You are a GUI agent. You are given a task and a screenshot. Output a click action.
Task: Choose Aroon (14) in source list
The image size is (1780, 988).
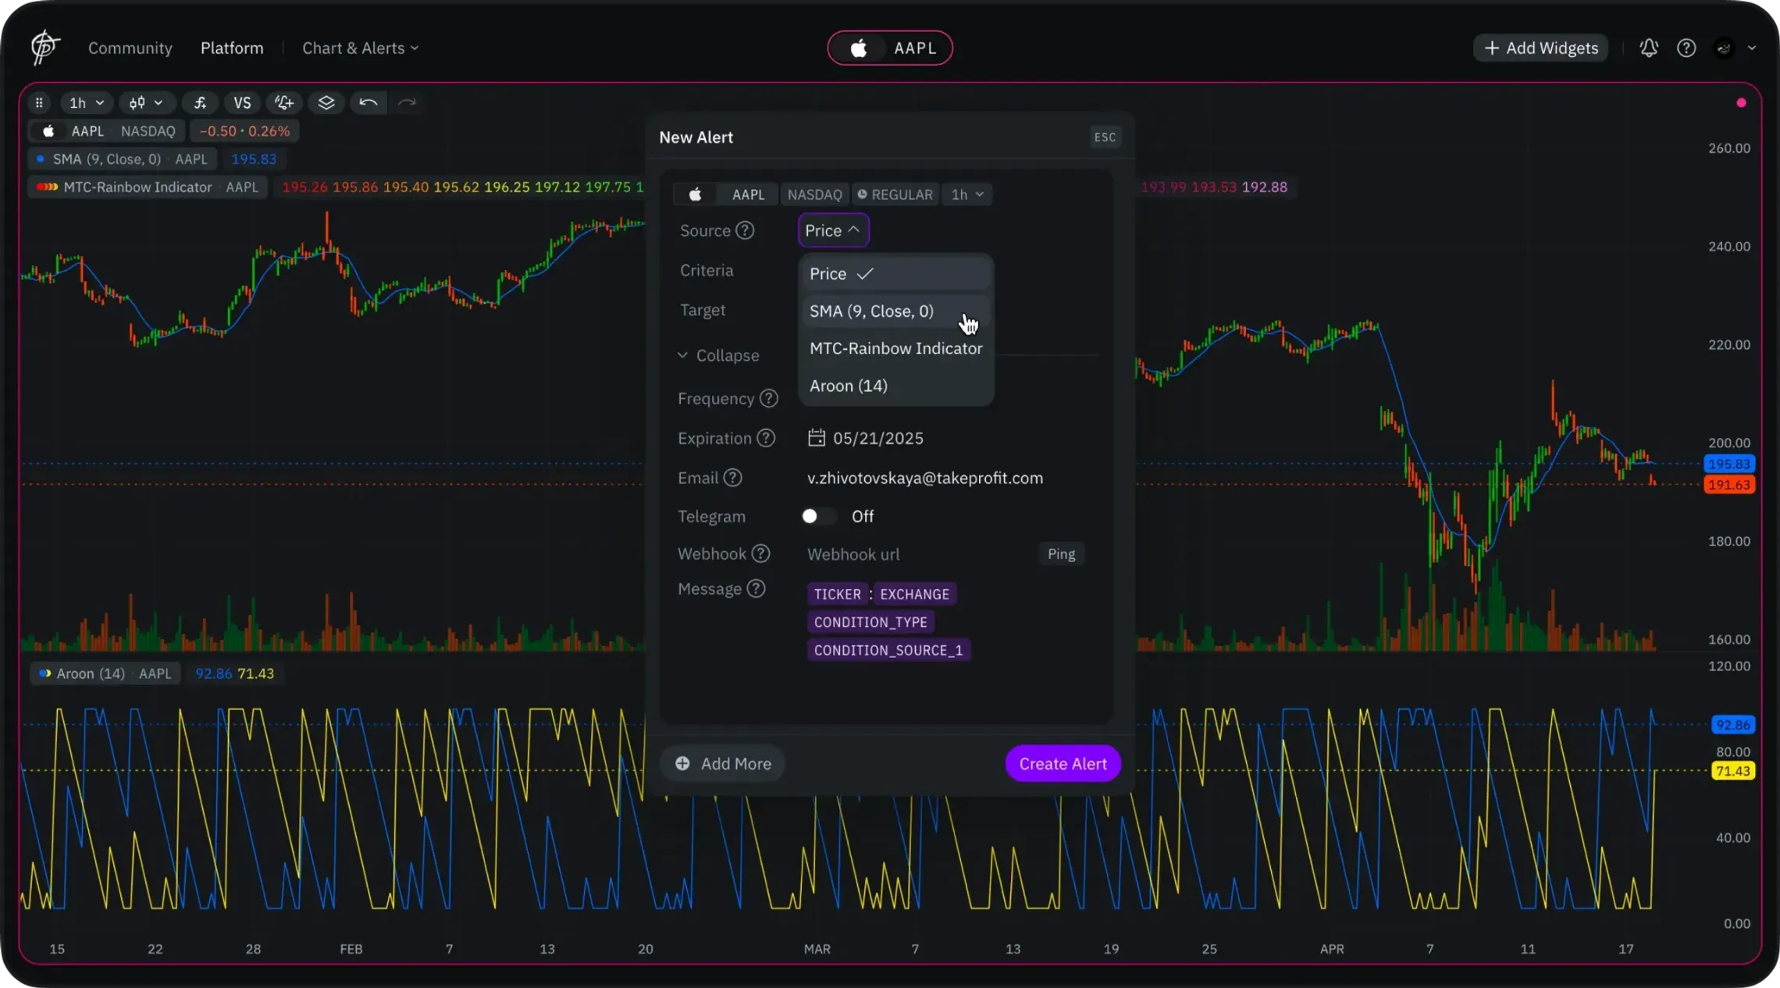pos(849,386)
